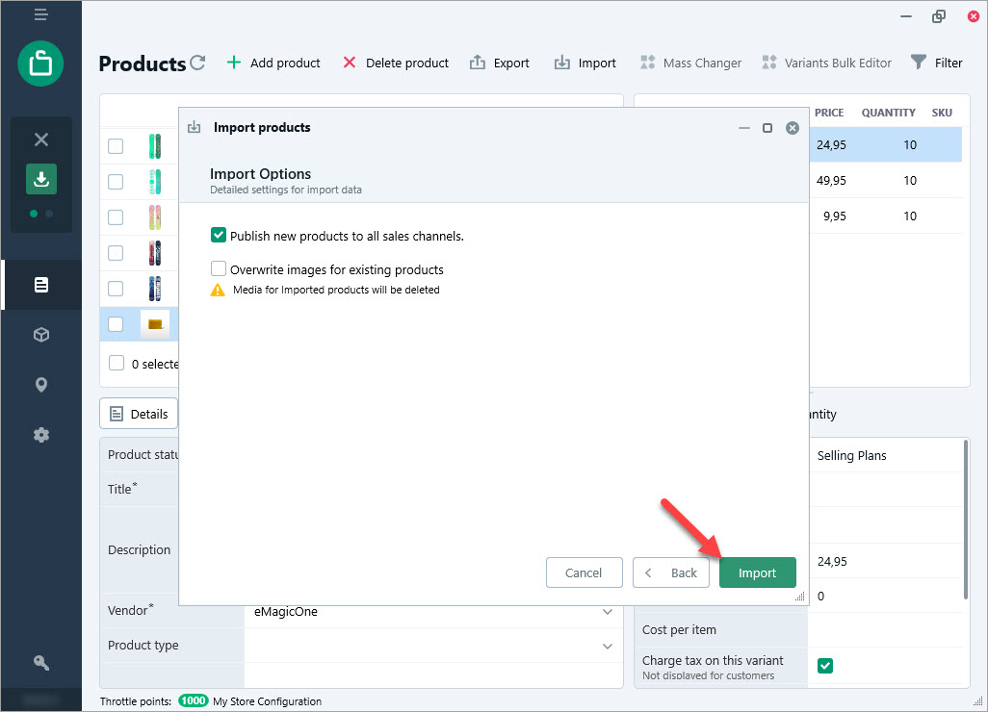Open the settings gear in sidebar
Viewport: 988px width, 712px height.
point(41,434)
